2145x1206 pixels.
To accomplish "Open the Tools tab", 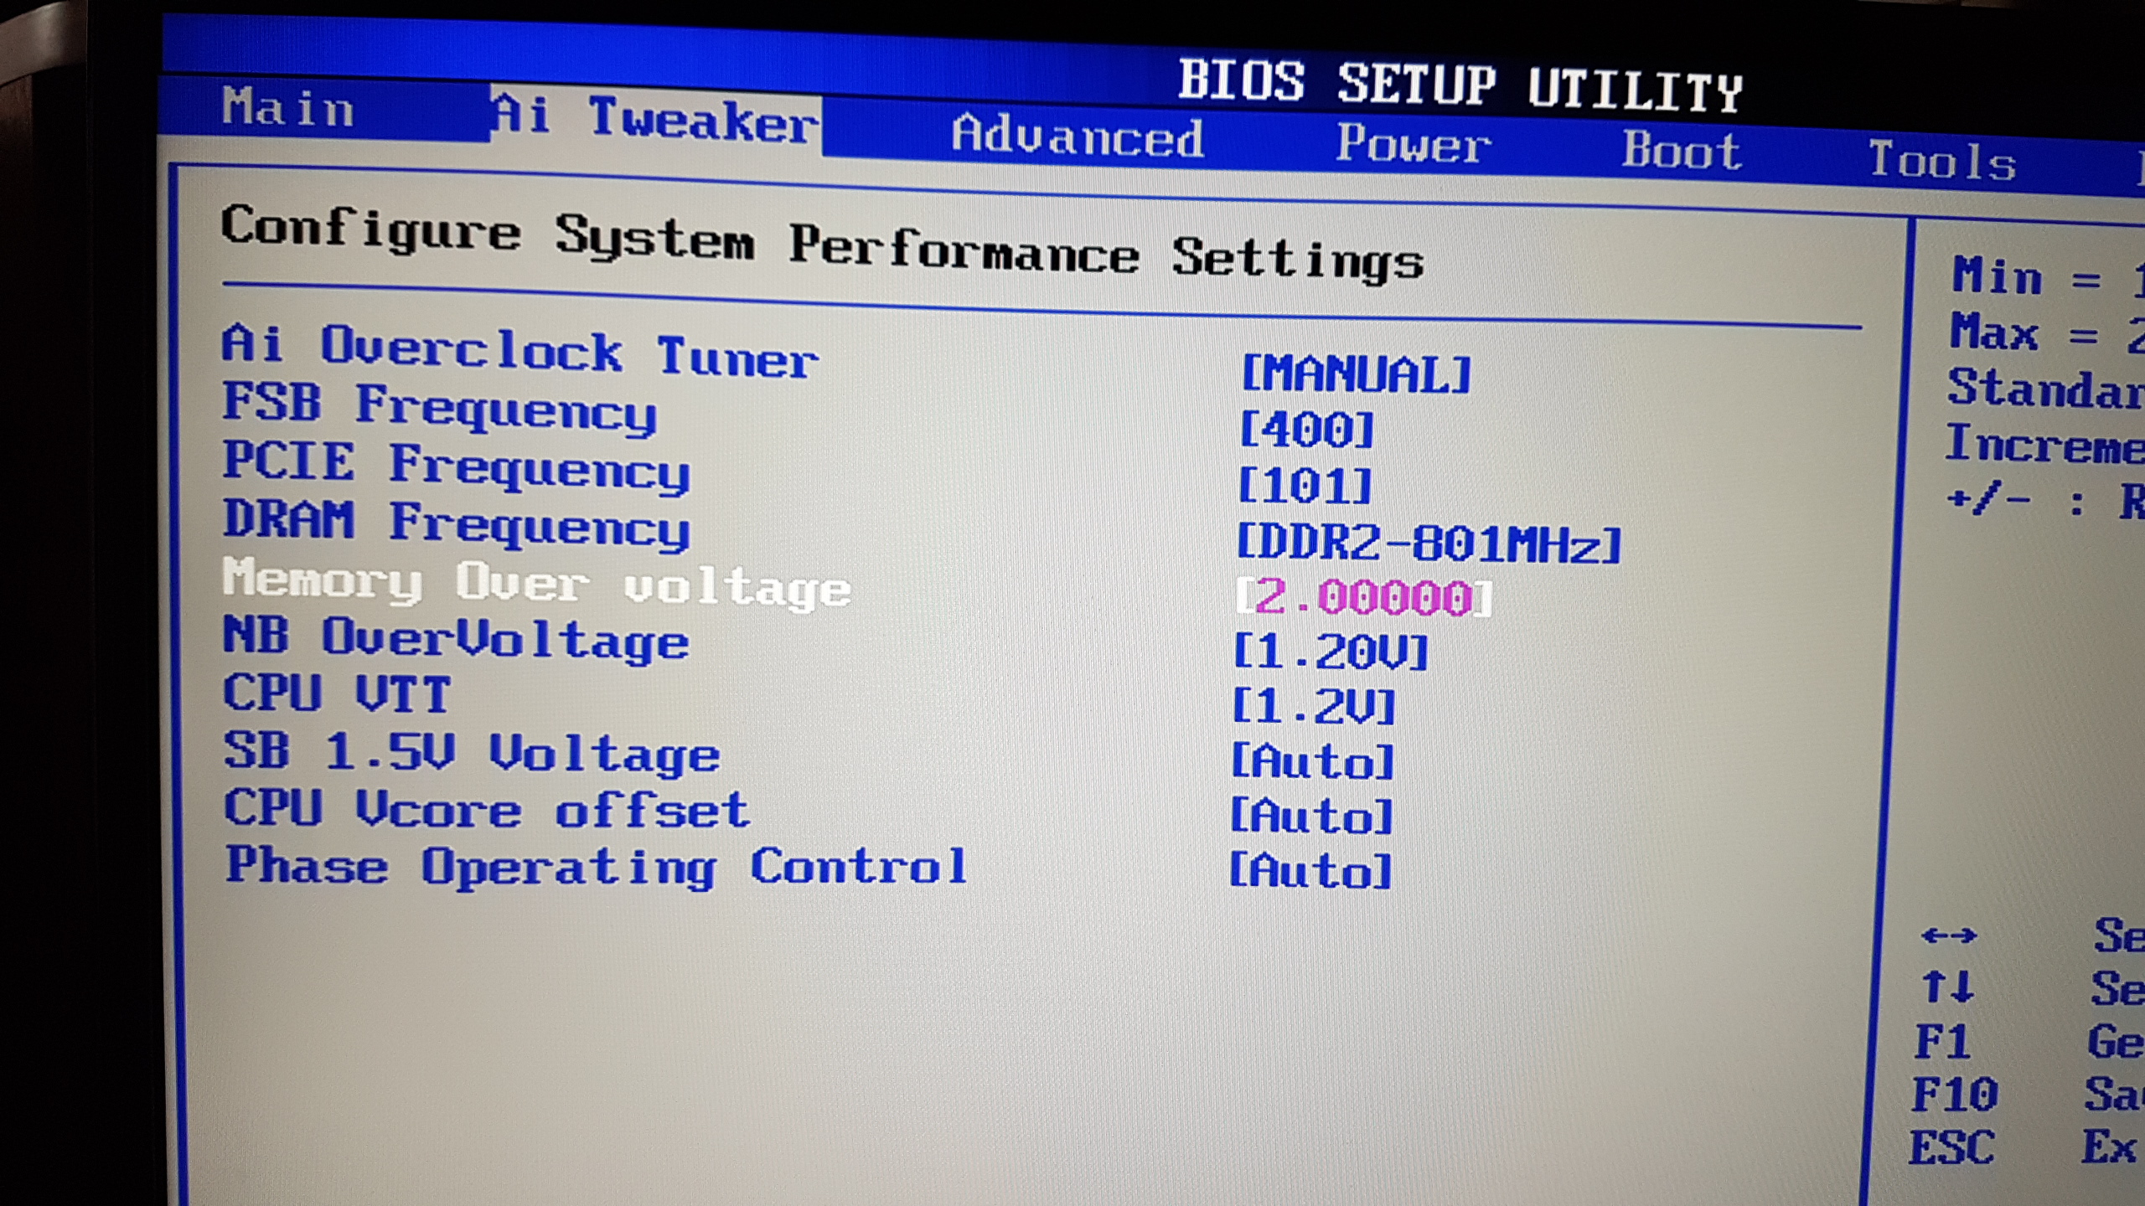I will (1941, 161).
